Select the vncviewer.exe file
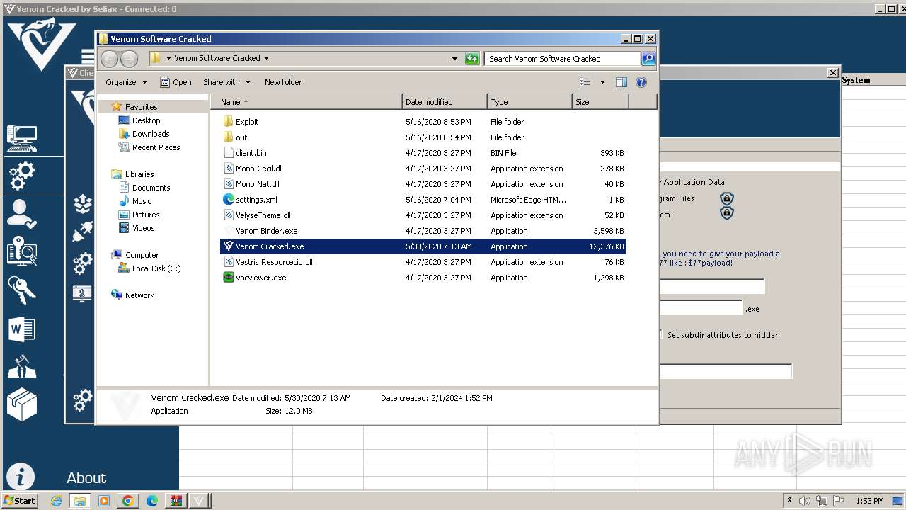906x510 pixels. point(423,278)
